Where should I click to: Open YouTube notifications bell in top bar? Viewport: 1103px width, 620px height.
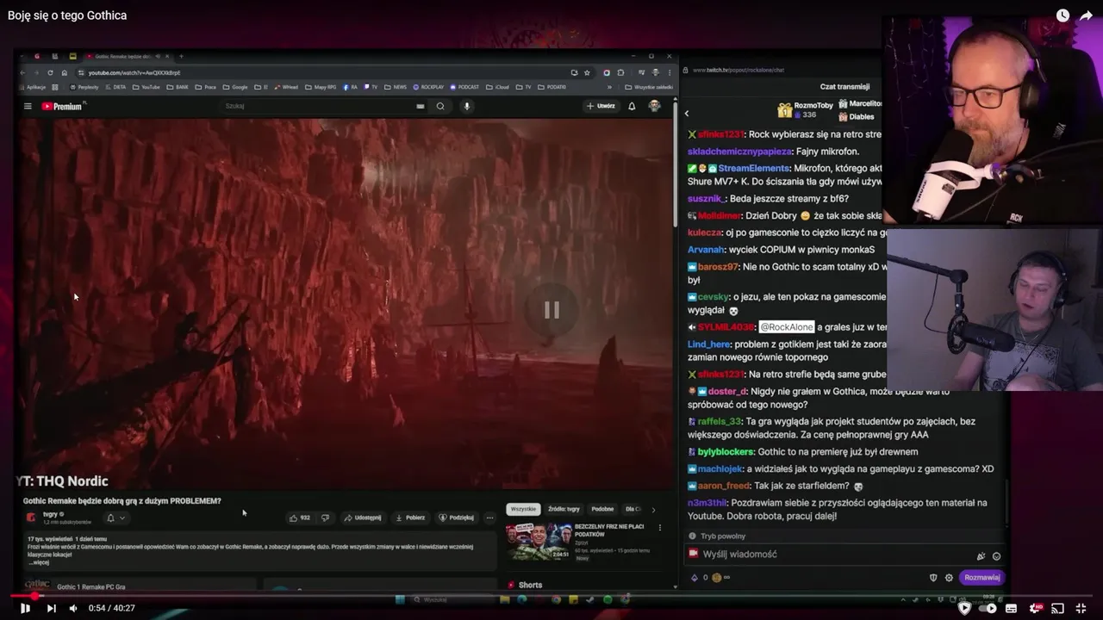[632, 106]
